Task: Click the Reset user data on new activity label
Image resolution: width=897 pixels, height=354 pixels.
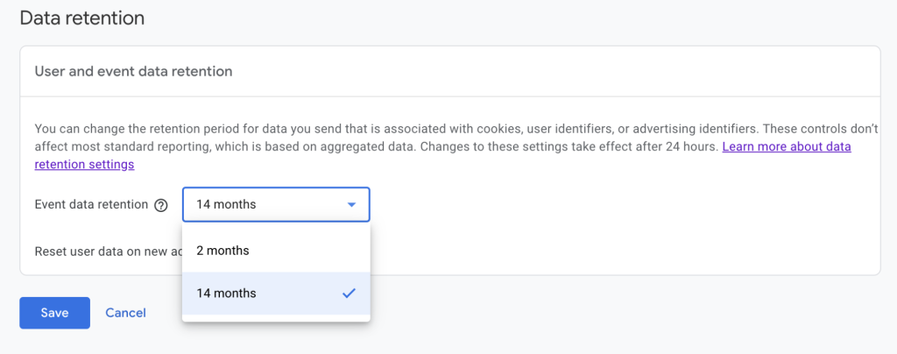Action: tap(107, 251)
